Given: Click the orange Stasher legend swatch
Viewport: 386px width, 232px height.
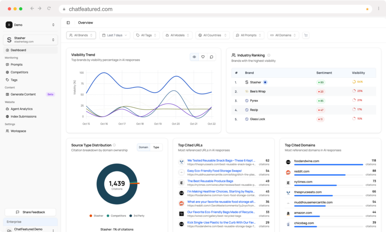Looking at the screenshot, I should [x=91, y=216].
